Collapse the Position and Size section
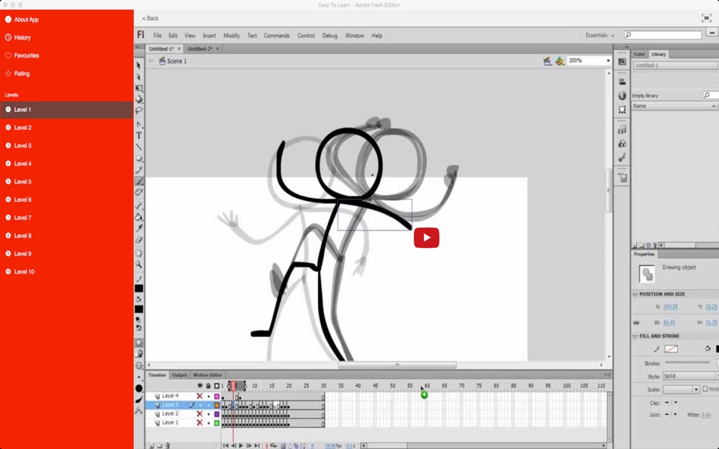 635,294
